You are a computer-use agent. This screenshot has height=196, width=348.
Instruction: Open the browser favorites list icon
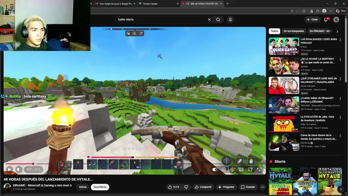(318, 11)
